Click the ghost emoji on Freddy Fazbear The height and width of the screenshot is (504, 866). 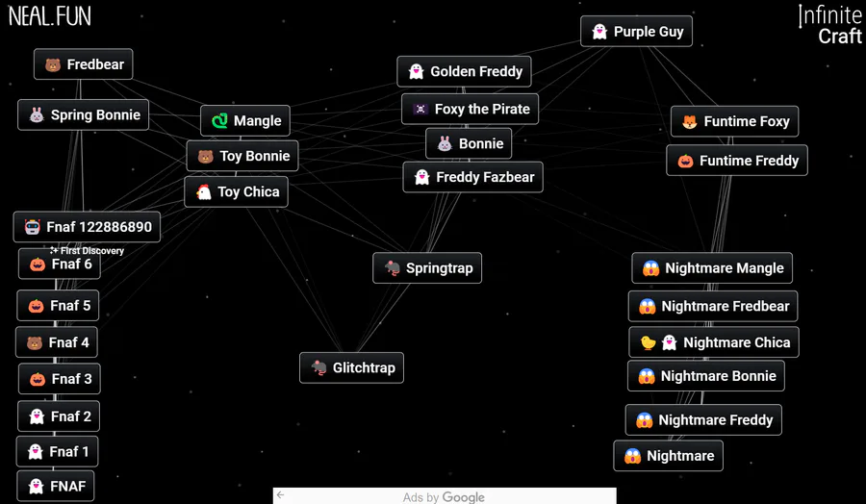pyautogui.click(x=422, y=177)
